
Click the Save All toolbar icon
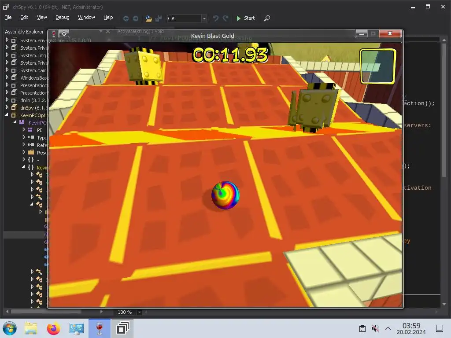pos(158,18)
